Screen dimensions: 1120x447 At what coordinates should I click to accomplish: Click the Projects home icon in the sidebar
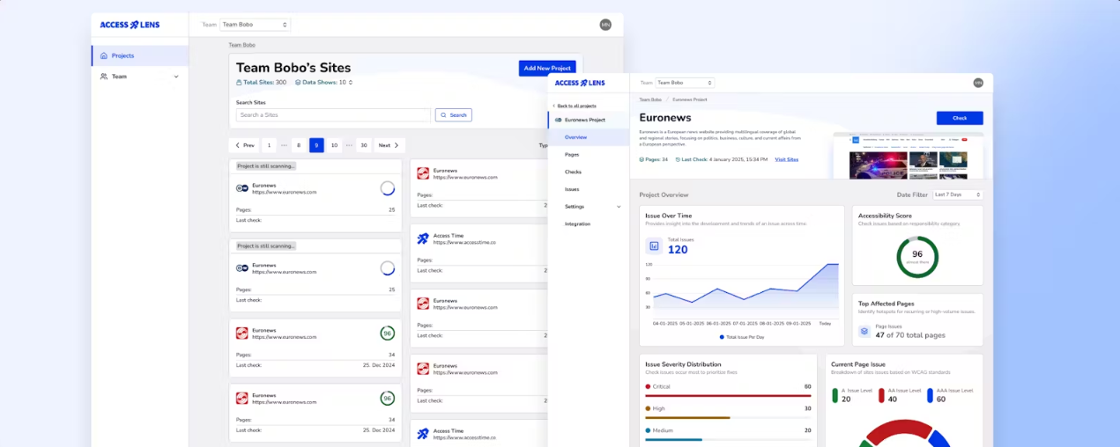pos(104,55)
